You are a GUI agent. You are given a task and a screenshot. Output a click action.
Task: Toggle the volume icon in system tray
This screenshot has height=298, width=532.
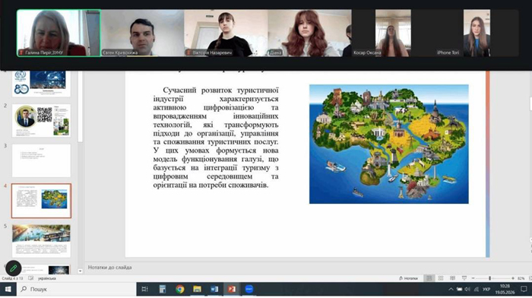(467, 289)
